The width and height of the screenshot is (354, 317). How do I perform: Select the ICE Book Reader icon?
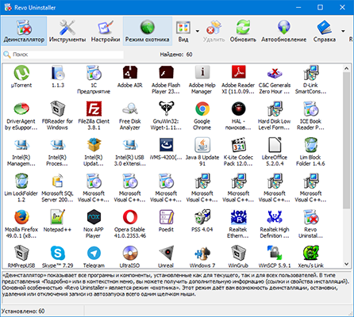[x=311, y=109]
